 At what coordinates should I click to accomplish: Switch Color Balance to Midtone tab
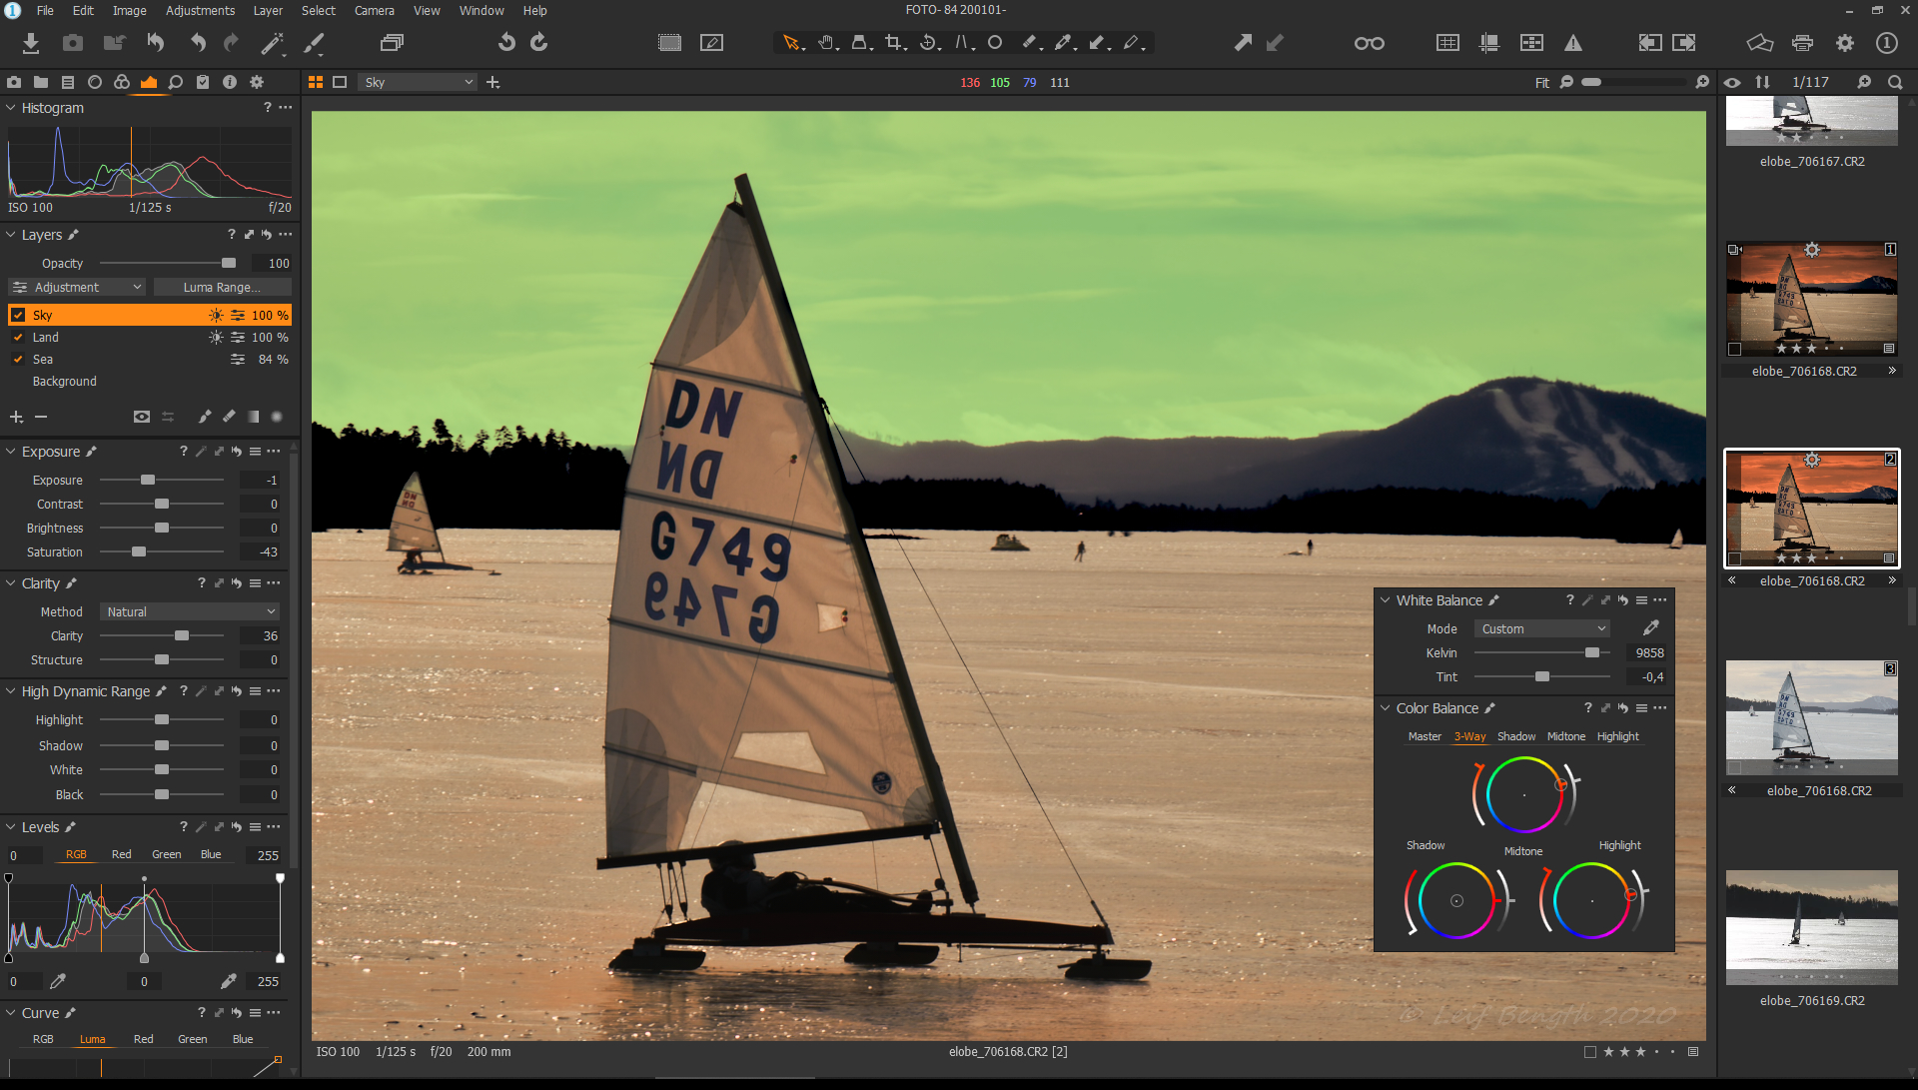click(1566, 736)
